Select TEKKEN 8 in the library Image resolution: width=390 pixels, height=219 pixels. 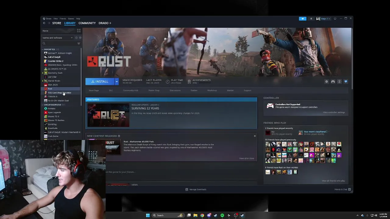(x=52, y=97)
